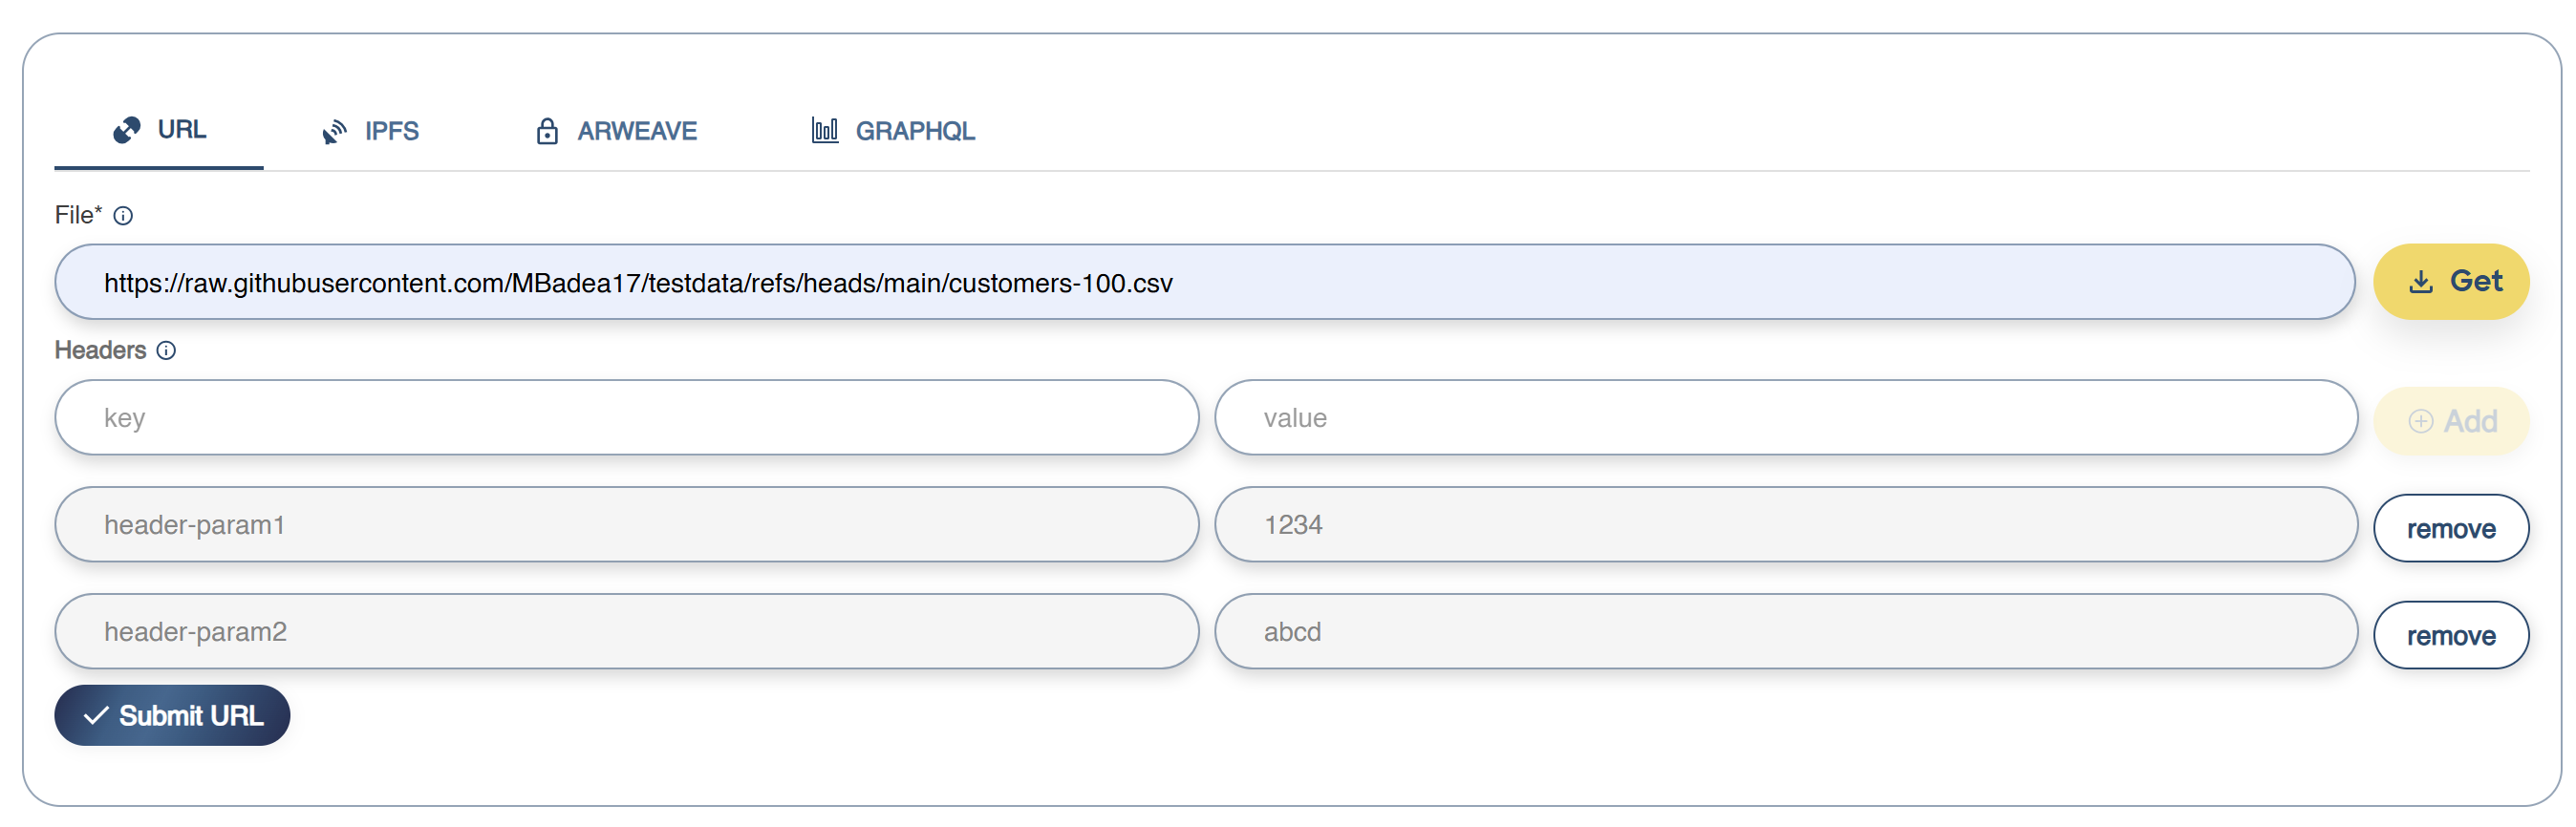Click the checkmark icon on Submit URL
The height and width of the screenshot is (827, 2576).
[96, 716]
